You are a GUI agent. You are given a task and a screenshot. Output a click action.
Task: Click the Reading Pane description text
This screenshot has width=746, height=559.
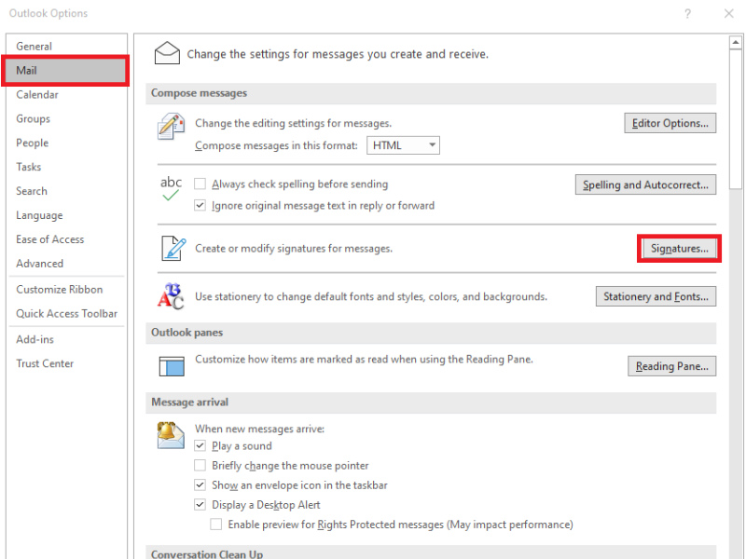pos(364,360)
